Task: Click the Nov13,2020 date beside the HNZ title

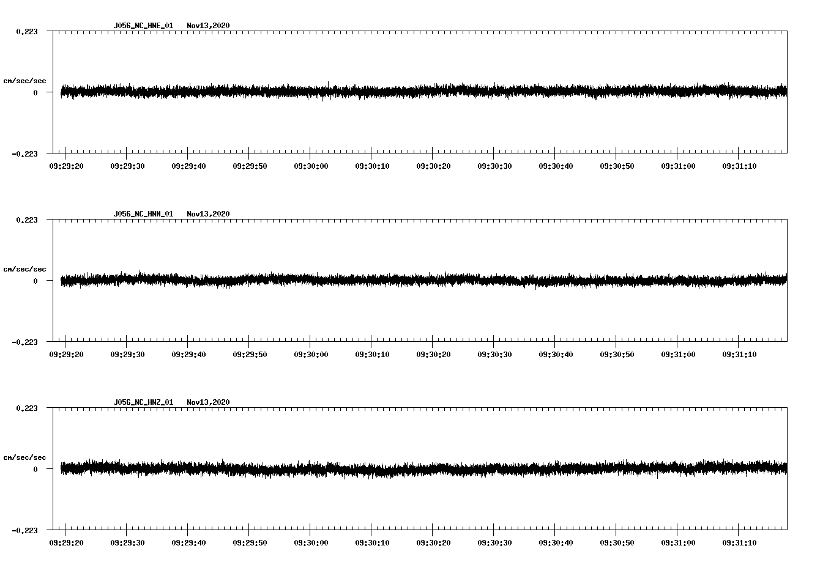Action: click(208, 401)
